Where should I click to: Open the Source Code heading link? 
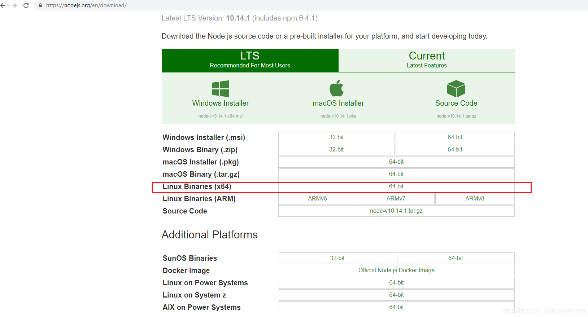(456, 103)
